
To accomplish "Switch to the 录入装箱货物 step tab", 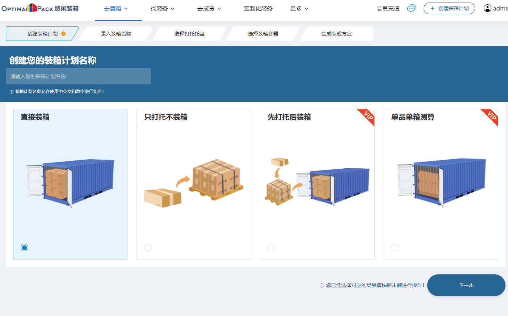I will pos(116,34).
